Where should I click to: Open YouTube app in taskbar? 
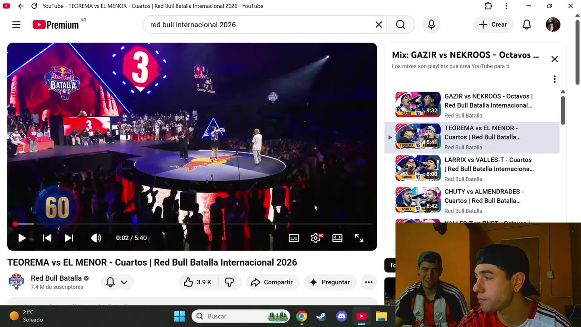[361, 316]
